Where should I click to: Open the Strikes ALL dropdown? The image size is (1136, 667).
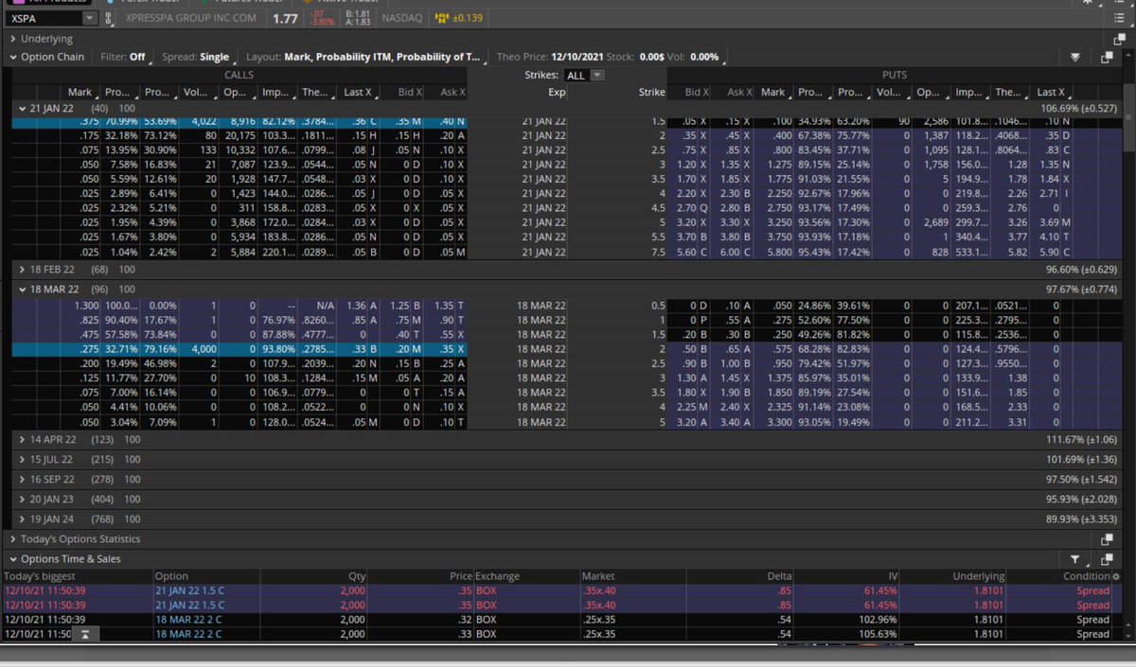(584, 75)
